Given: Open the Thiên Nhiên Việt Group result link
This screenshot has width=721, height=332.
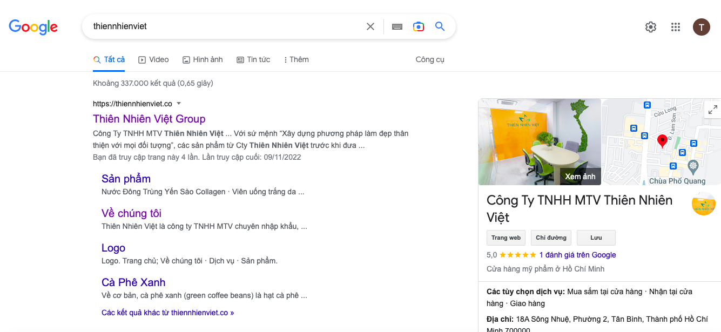Looking at the screenshot, I should [x=149, y=119].
